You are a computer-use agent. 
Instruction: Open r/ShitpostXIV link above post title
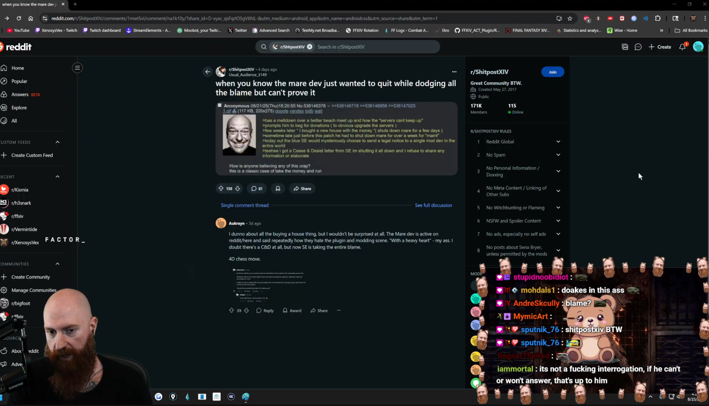point(241,70)
